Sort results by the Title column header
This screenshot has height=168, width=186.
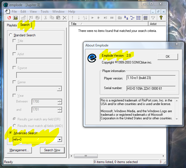pyautogui.click(x=109, y=24)
